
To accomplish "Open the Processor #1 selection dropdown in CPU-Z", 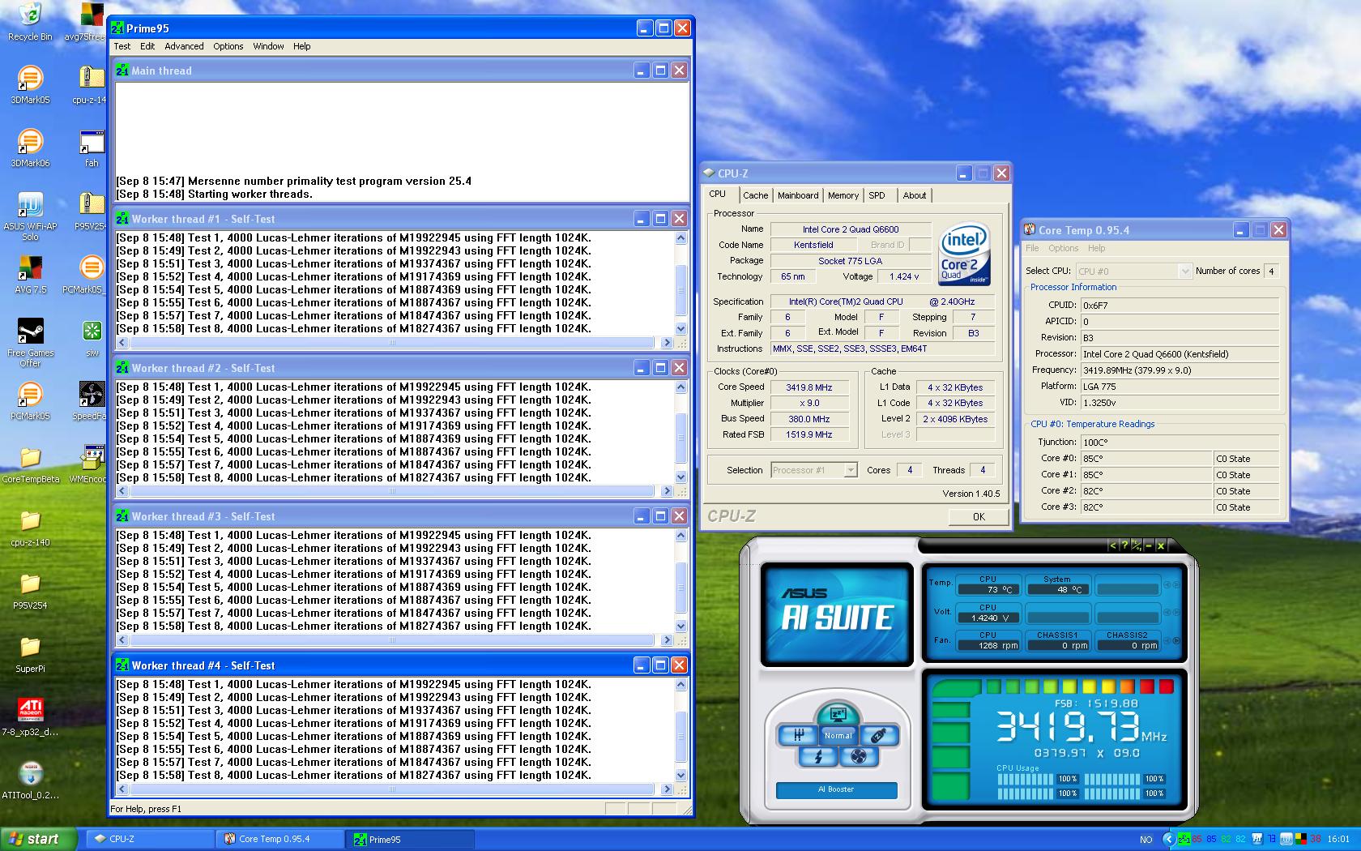I will (851, 470).
